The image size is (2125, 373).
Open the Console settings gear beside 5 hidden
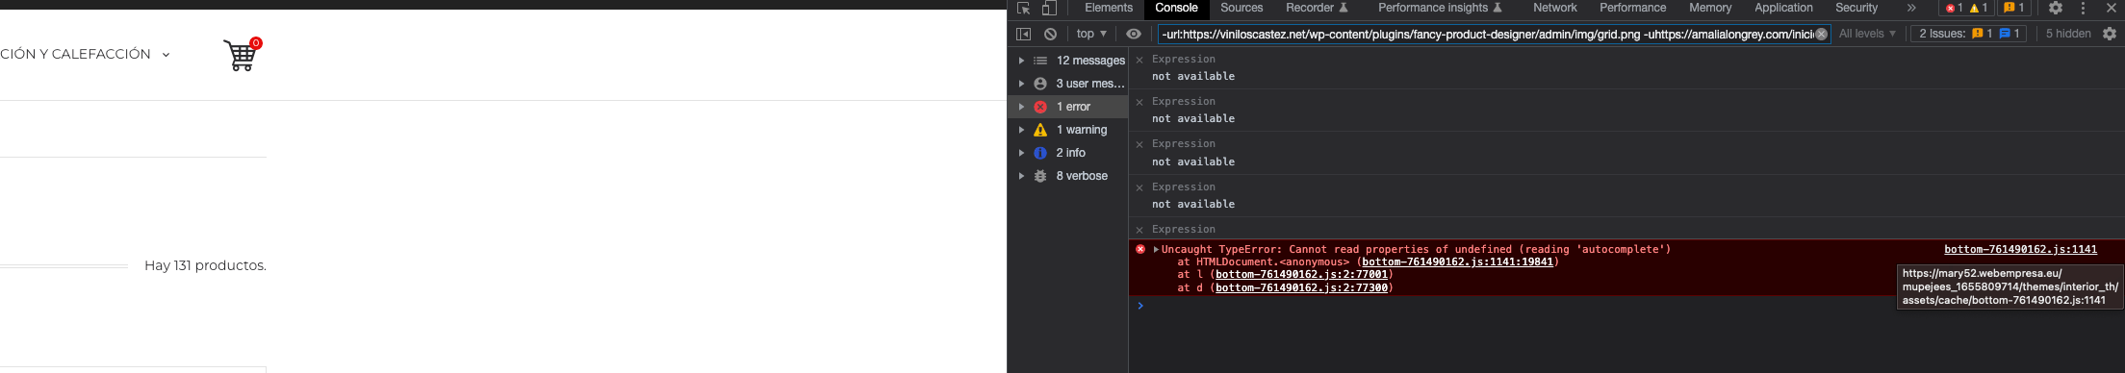pos(2110,34)
